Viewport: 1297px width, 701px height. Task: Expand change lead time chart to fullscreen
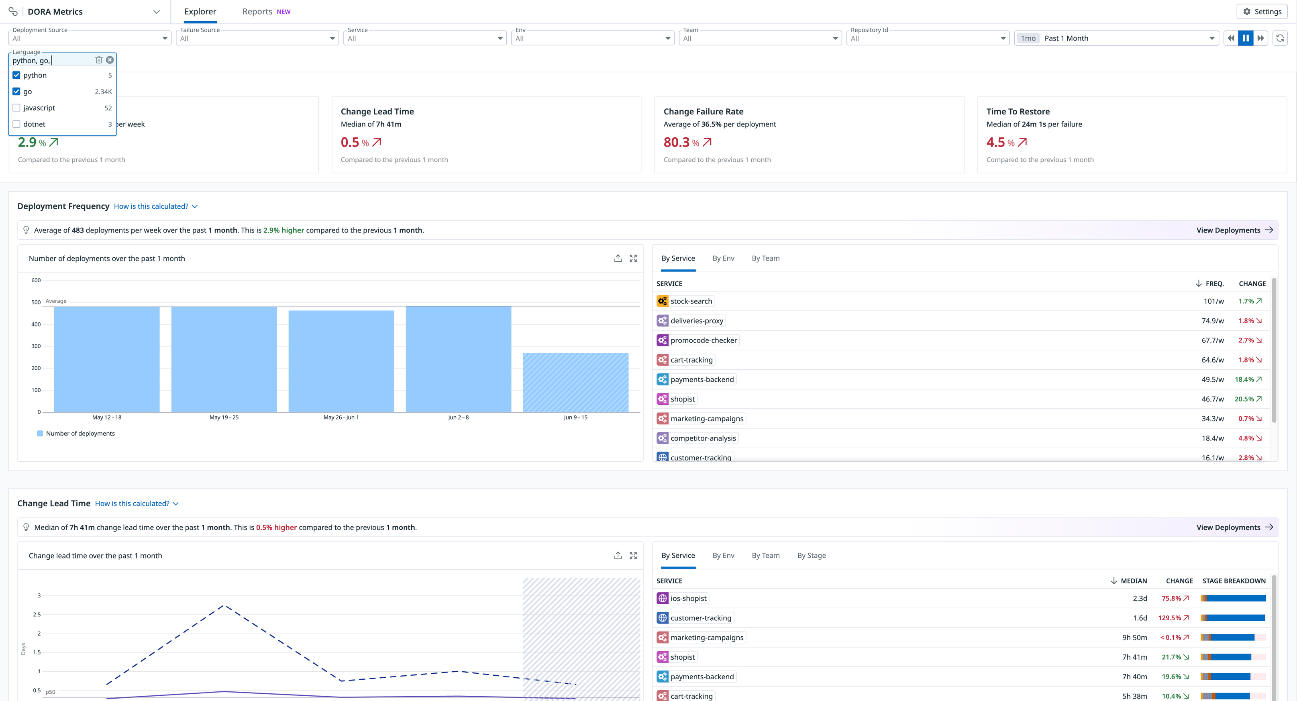633,556
